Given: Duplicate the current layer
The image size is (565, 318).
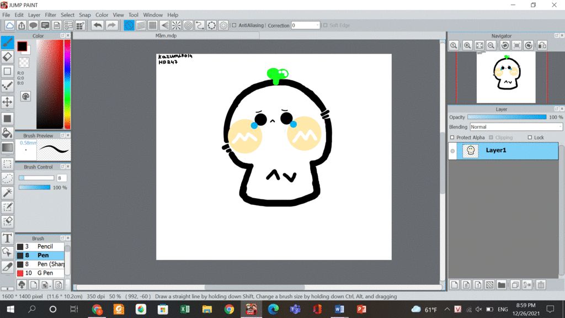Looking at the screenshot, I should click(x=515, y=285).
